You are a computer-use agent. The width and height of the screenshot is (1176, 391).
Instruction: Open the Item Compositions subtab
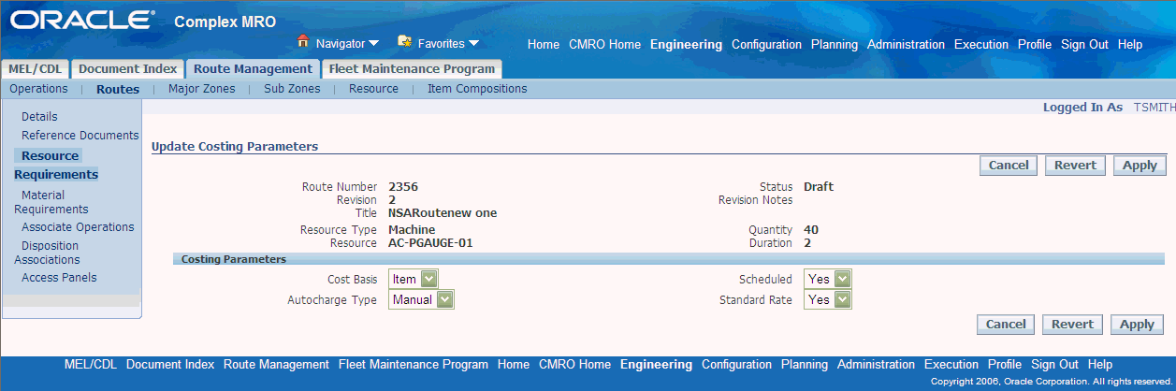(x=477, y=89)
